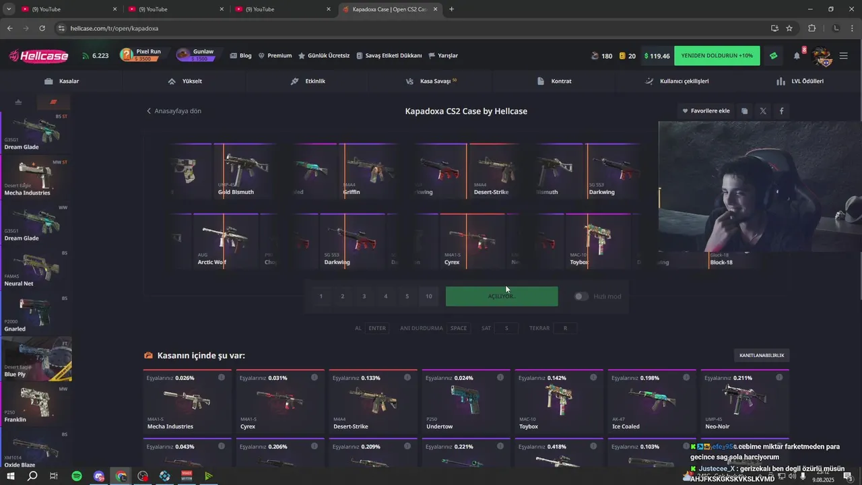The image size is (862, 485).
Task: Select case count 1
Action: point(321,296)
